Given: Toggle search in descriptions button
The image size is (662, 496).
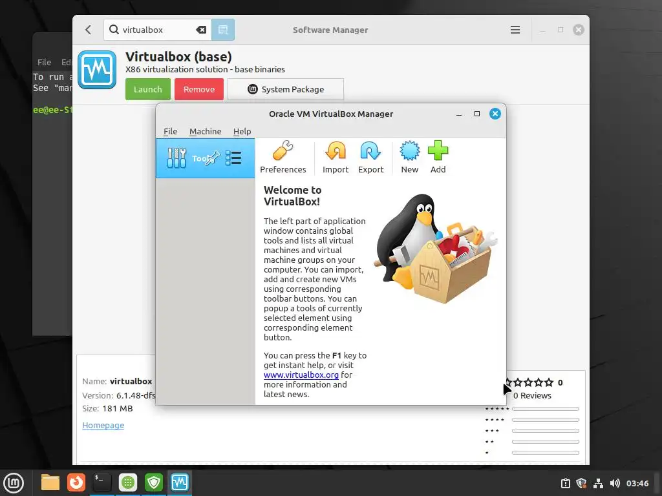Looking at the screenshot, I should (223, 30).
